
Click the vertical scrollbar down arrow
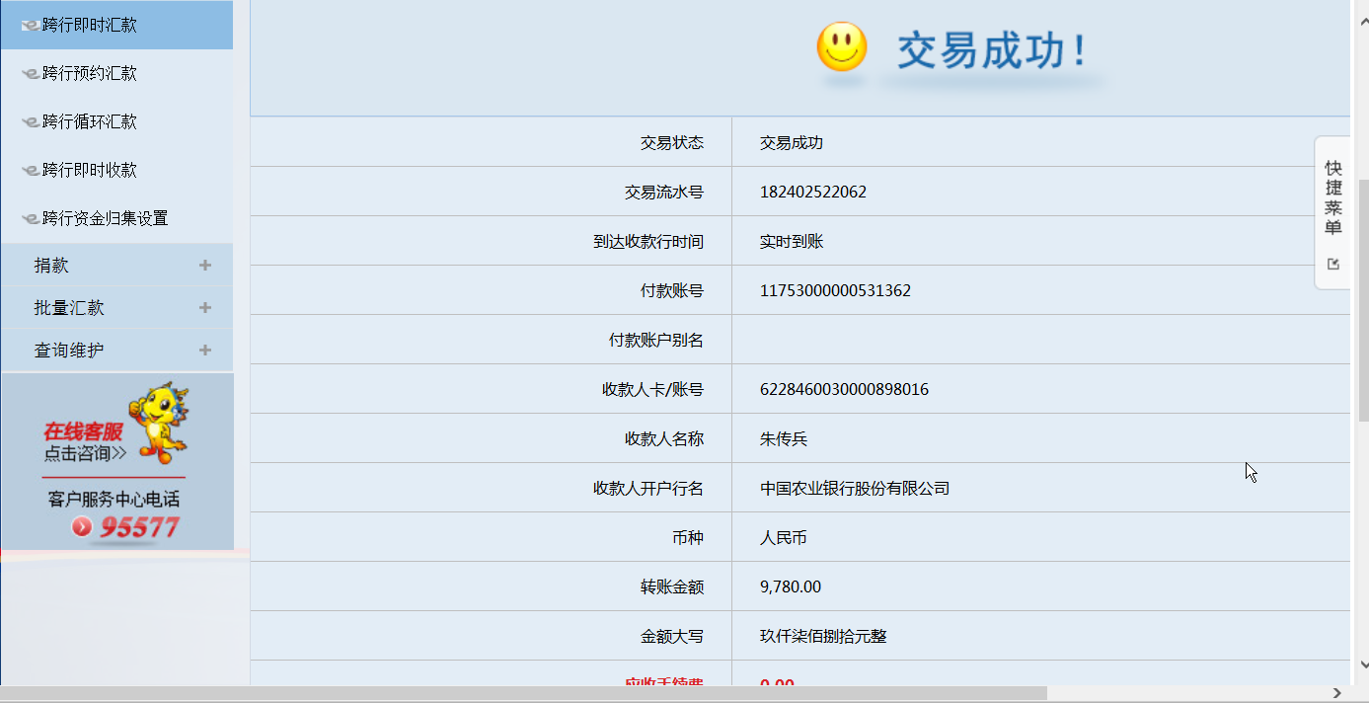[x=1363, y=664]
